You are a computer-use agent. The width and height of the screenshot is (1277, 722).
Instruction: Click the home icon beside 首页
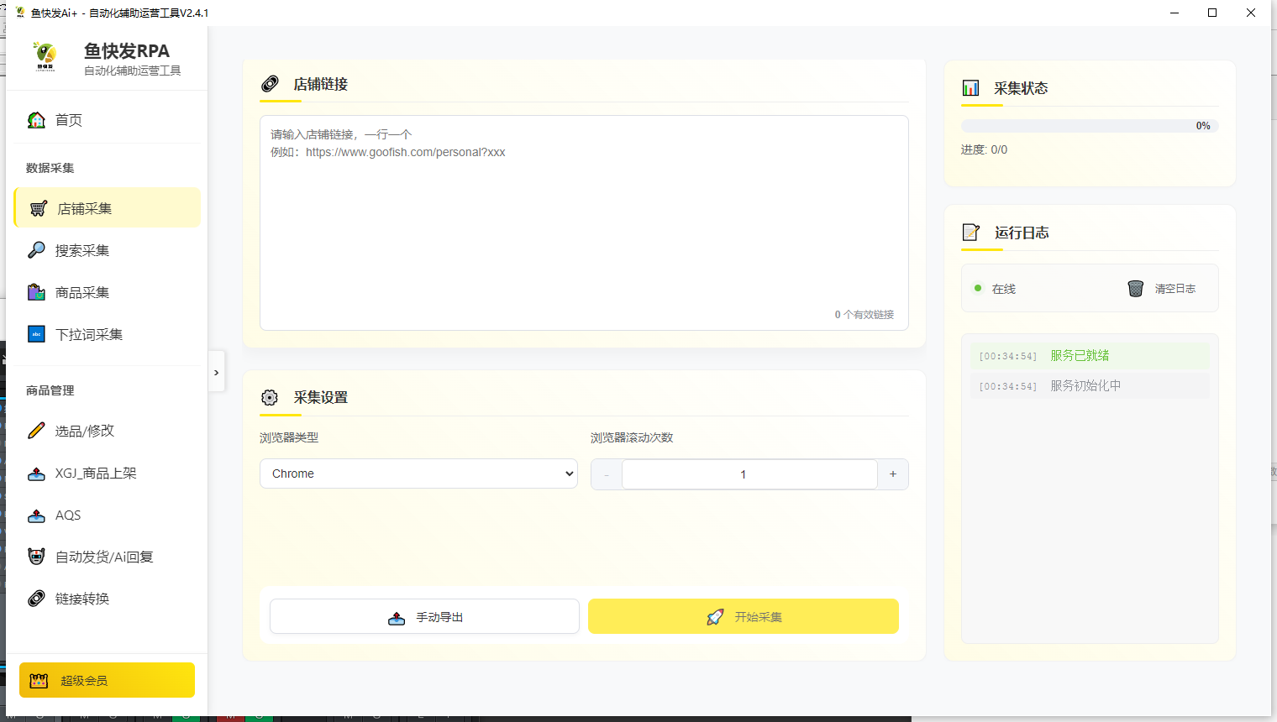point(36,120)
